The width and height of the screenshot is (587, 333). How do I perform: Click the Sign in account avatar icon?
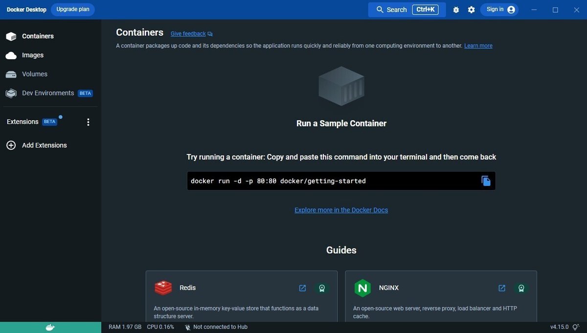point(511,10)
